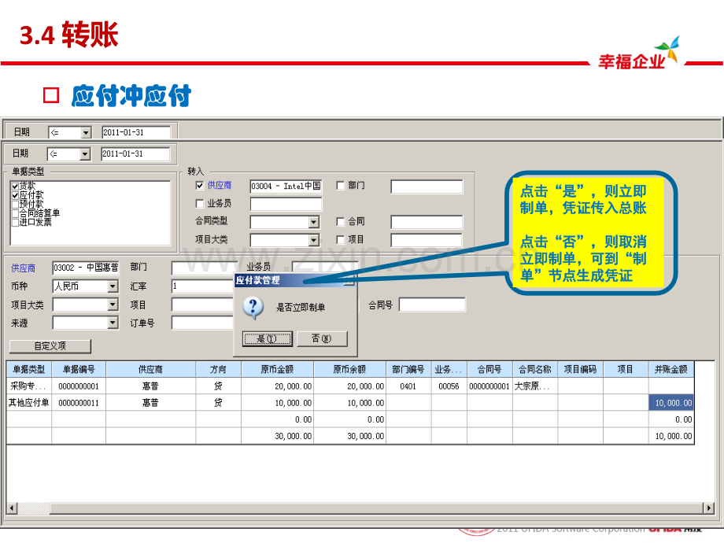Click the 转入 业务员 input field
This screenshot has height=543, width=724.
click(x=286, y=204)
